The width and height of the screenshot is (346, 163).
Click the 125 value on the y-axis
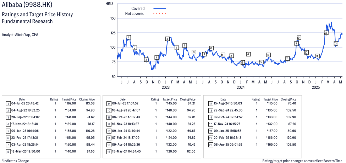[112, 33]
